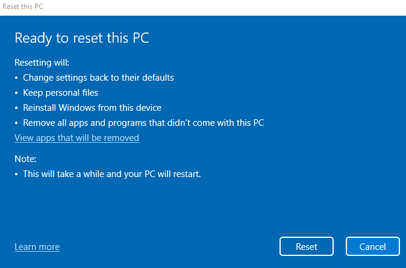
Task: Open the View apps that will be removed link
Action: 77,138
